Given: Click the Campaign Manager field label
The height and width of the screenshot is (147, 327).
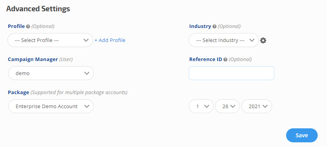Looking at the screenshot, I should click(33, 59).
